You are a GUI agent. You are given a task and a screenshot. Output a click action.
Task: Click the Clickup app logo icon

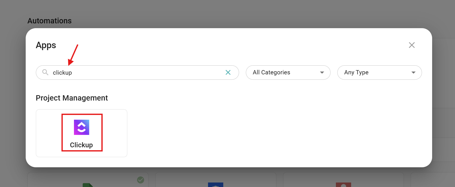[x=82, y=127]
